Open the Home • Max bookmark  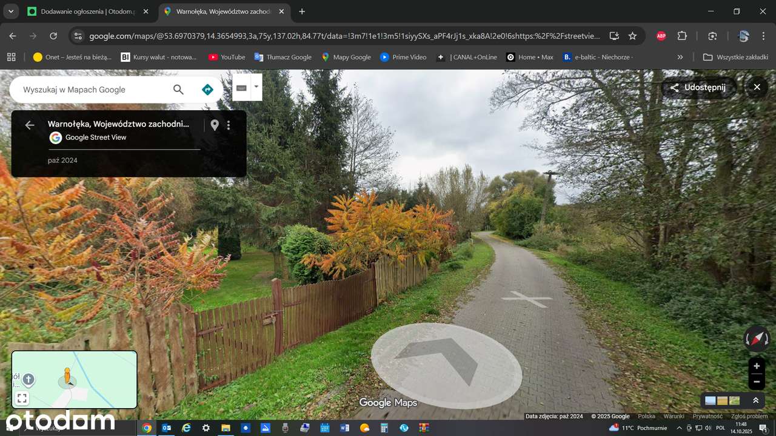click(x=530, y=57)
